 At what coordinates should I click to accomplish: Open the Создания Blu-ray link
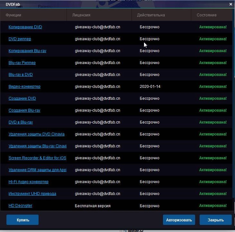[x=24, y=110]
